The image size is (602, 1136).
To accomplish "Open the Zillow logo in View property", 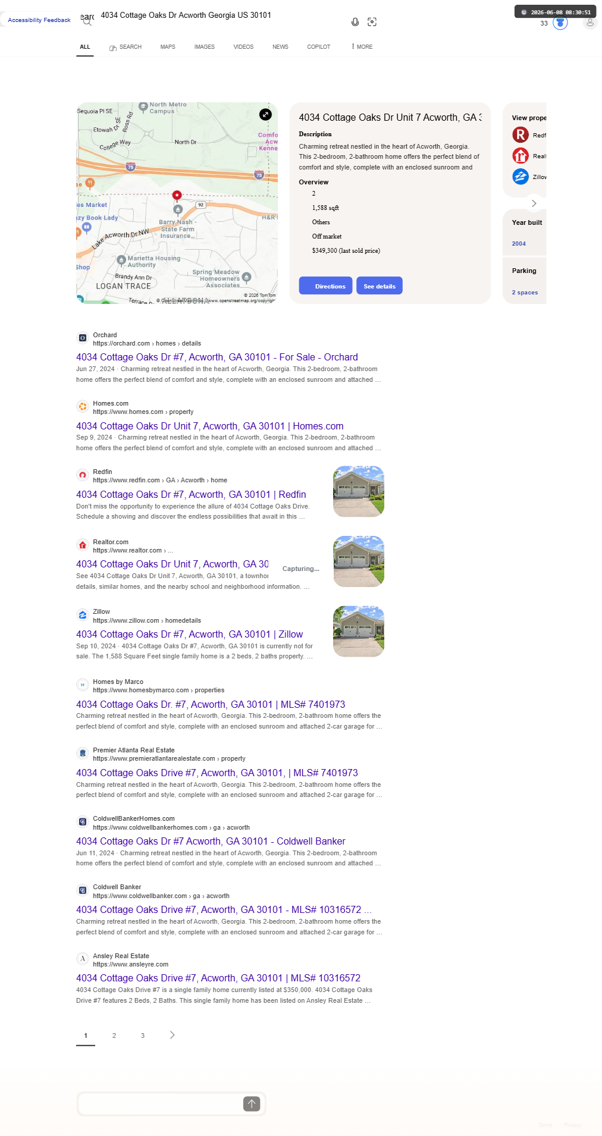I will click(521, 177).
